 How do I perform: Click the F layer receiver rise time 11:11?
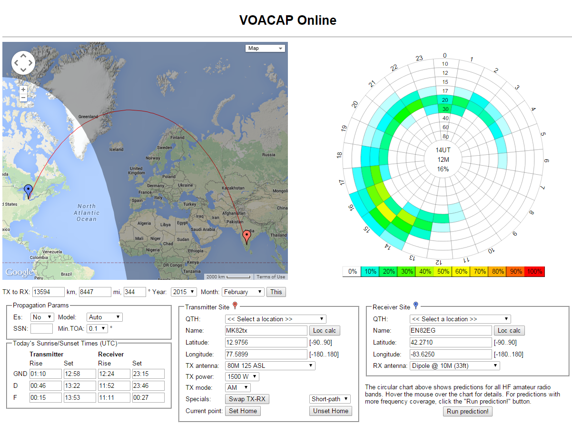point(114,397)
